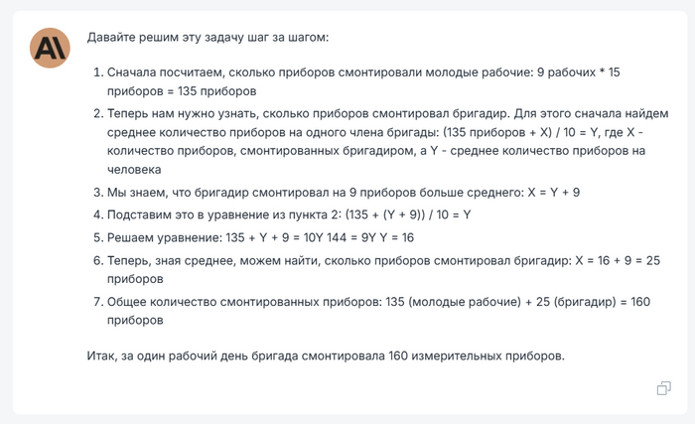Copy the message using the copy icon
Viewport: 695px width, 424px height.
664,388
